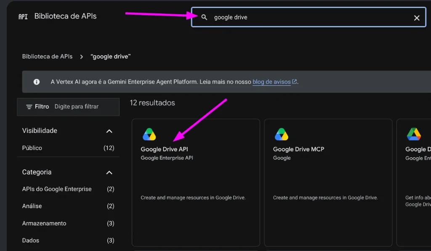Open the Google Drive API title
431x251 pixels.
(x=165, y=149)
